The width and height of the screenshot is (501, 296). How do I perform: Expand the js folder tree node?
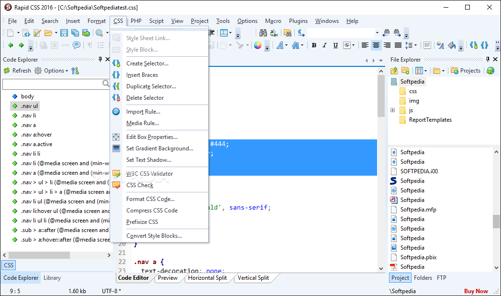click(393, 110)
